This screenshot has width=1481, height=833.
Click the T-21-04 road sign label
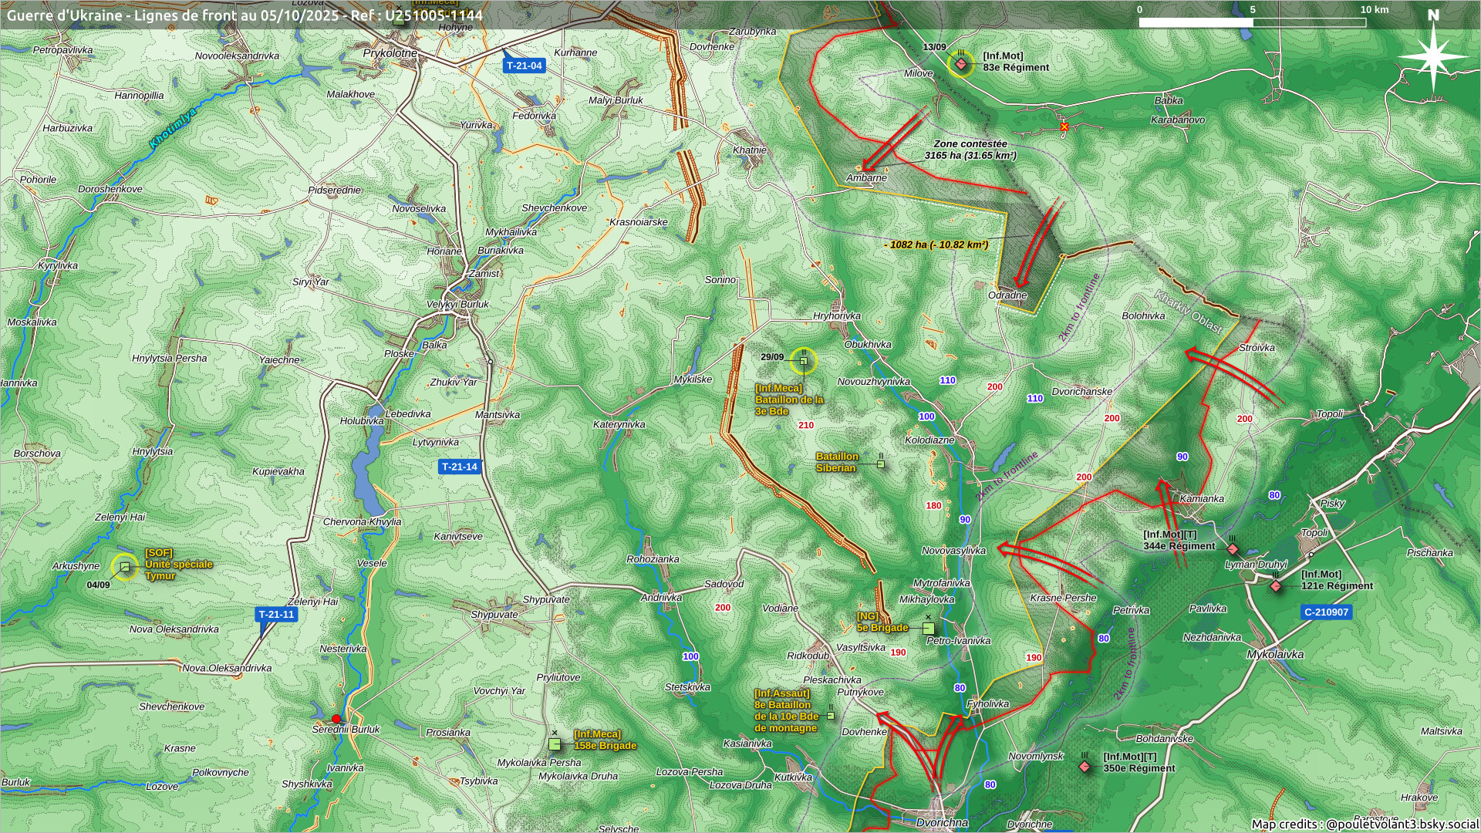(x=524, y=66)
